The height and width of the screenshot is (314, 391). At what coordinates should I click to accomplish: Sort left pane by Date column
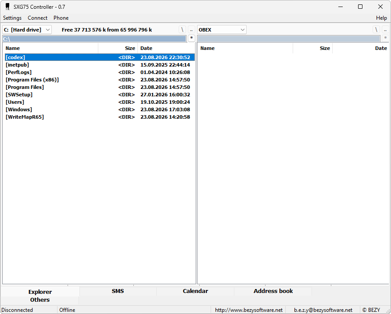pyautogui.click(x=166, y=48)
